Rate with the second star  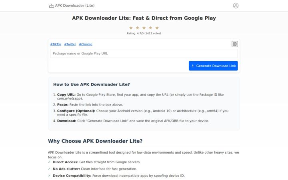click(x=137, y=28)
